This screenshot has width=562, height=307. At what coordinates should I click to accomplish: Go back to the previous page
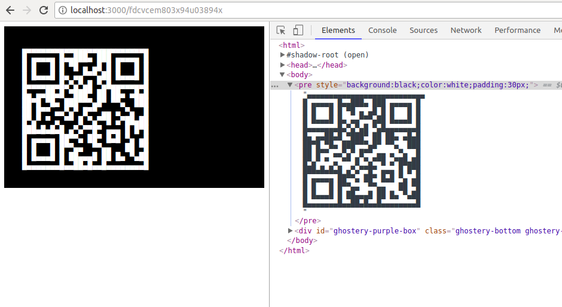point(10,10)
